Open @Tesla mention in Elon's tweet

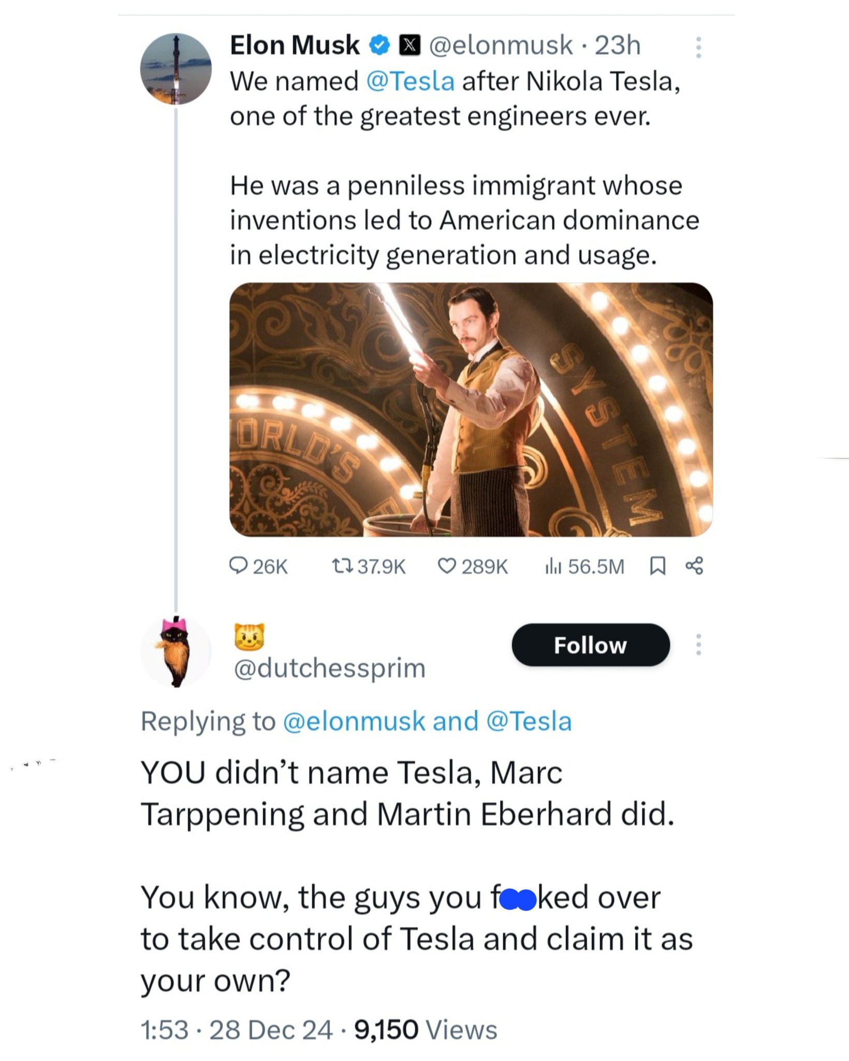pyautogui.click(x=410, y=81)
